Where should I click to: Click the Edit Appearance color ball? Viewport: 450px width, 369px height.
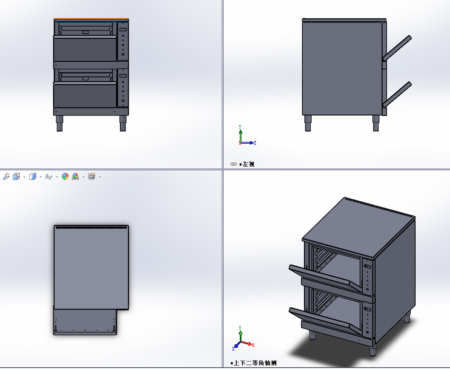click(x=65, y=176)
